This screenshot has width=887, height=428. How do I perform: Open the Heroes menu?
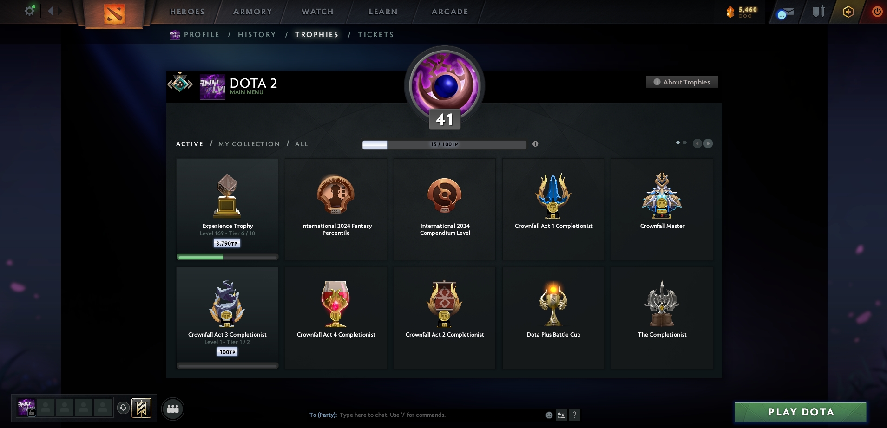[x=187, y=12]
